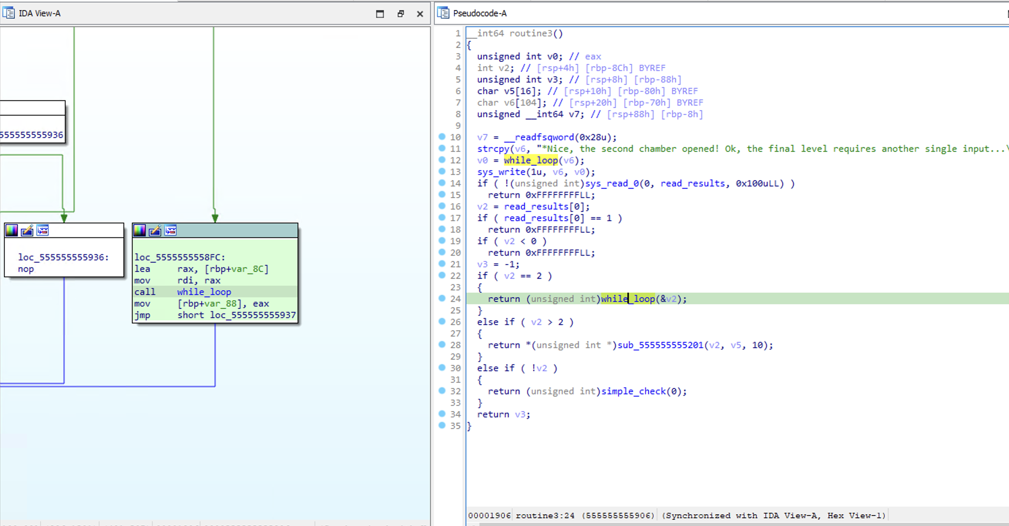Click 'return v3;' on line 34
This screenshot has height=526, width=1009.
coord(504,414)
